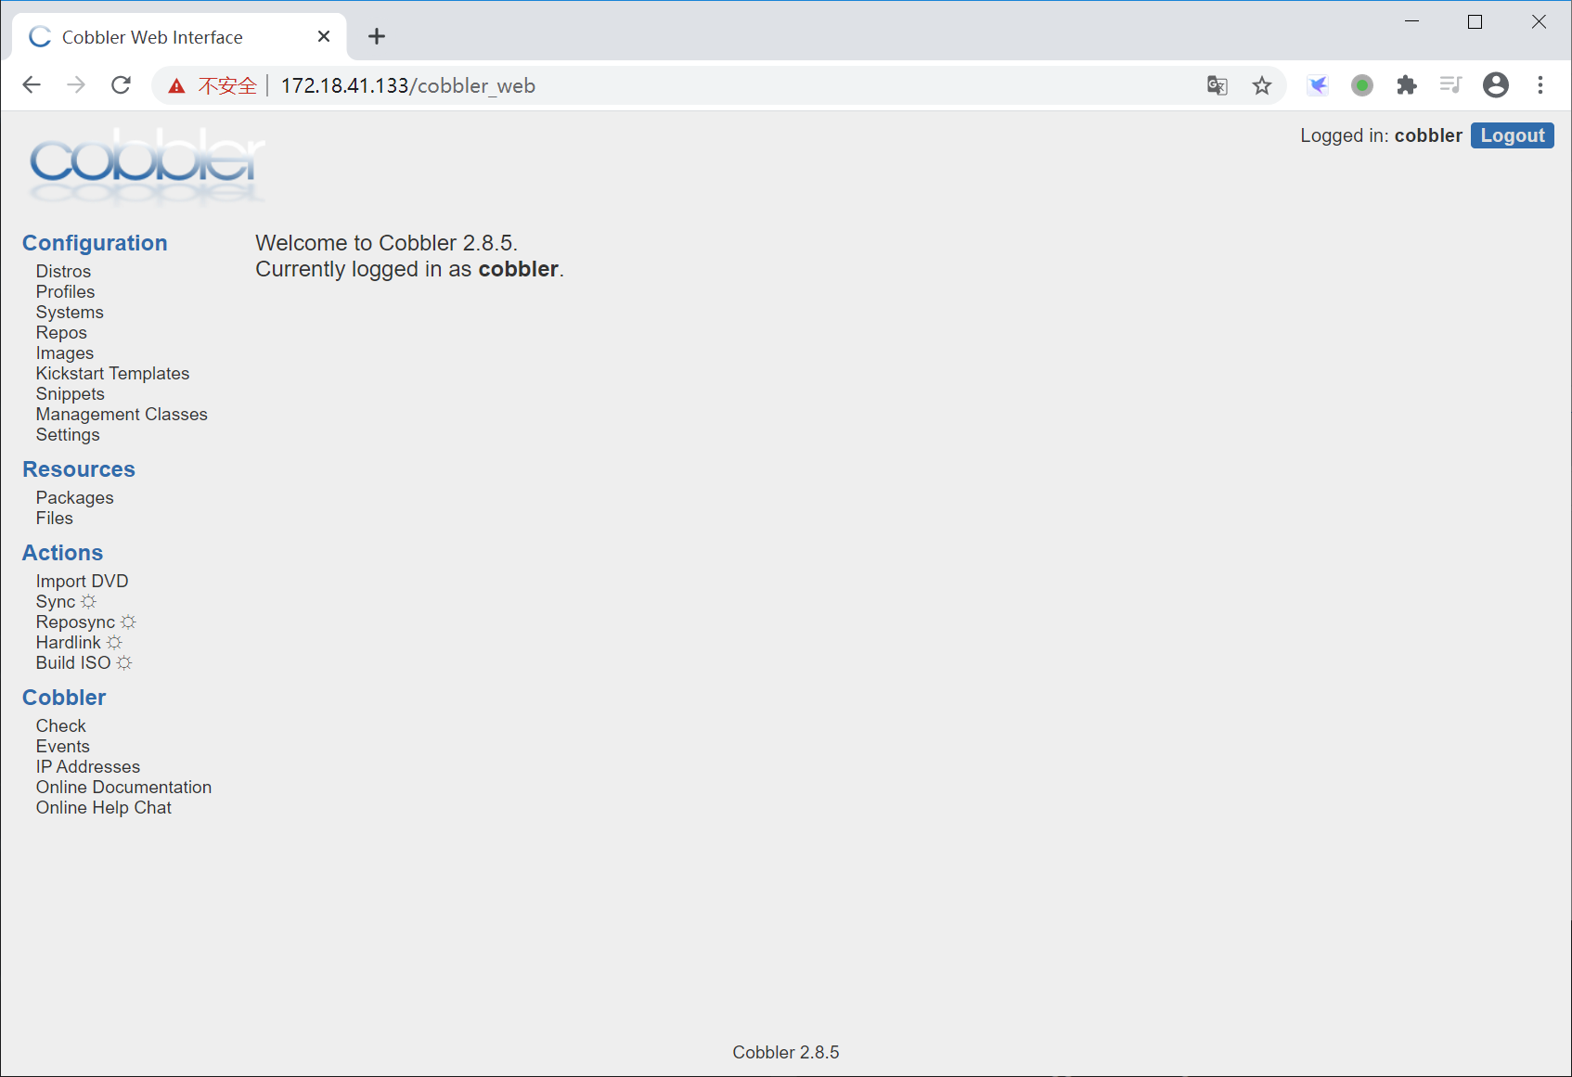Open the Extensions puzzle piece menu
The image size is (1572, 1077).
[1407, 85]
